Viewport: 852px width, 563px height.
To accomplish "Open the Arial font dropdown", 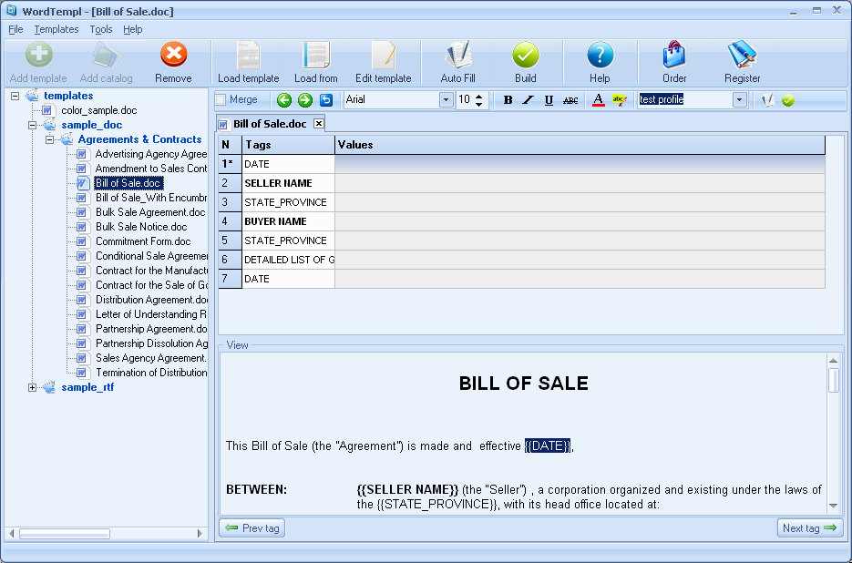I will point(446,100).
